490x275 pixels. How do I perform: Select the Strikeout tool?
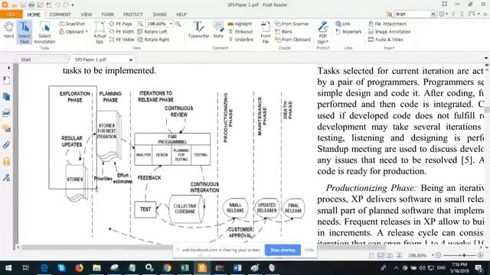240,31
